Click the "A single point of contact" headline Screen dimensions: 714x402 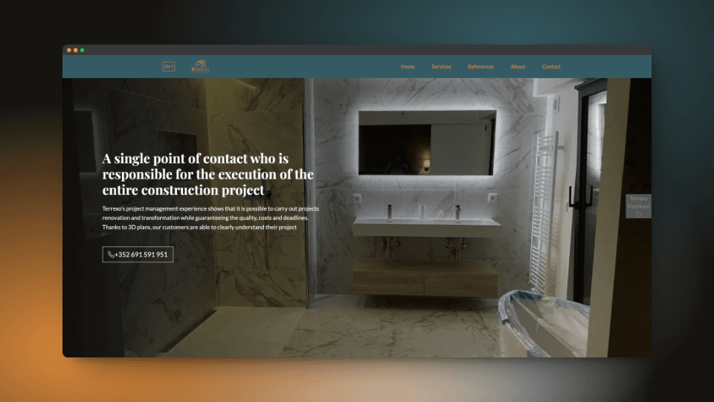click(x=208, y=174)
